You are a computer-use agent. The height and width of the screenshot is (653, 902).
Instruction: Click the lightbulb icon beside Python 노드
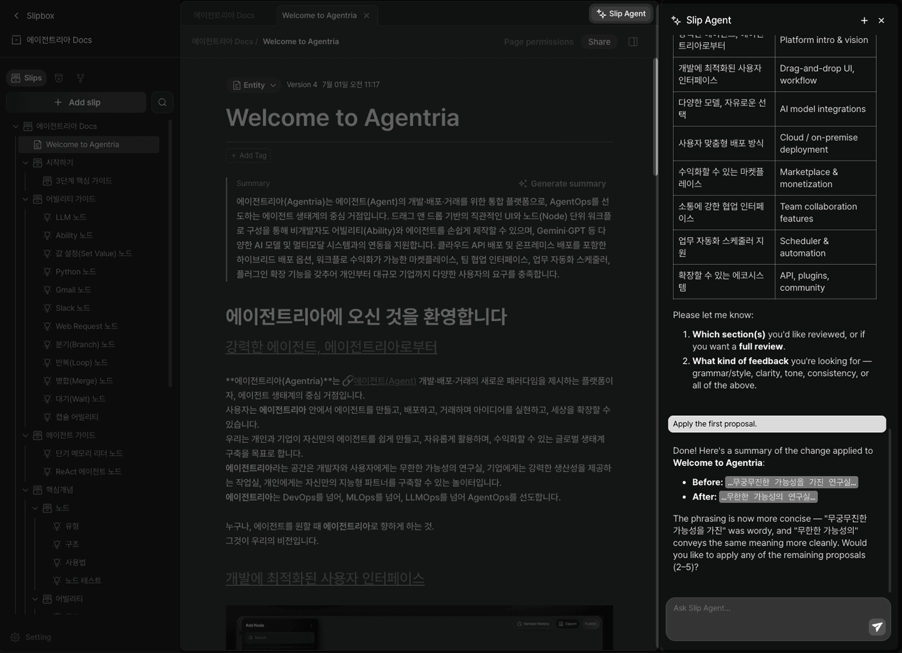pyautogui.click(x=47, y=272)
